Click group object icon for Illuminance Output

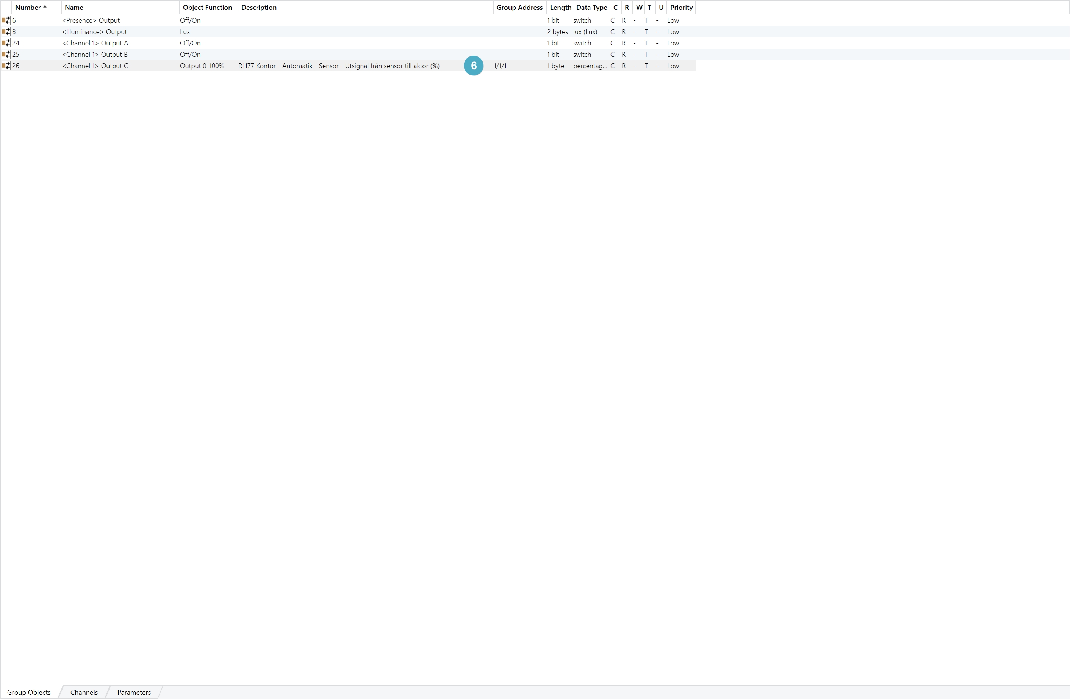(x=6, y=32)
